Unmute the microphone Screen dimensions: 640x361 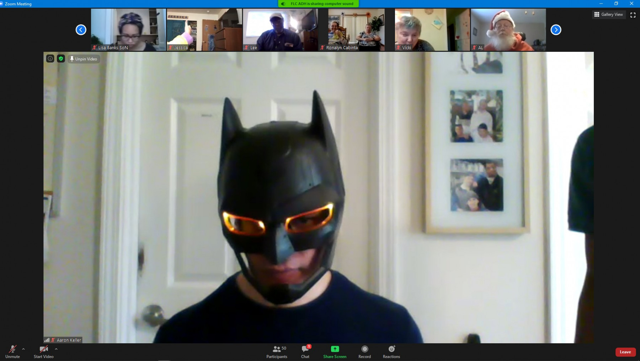click(x=12, y=352)
